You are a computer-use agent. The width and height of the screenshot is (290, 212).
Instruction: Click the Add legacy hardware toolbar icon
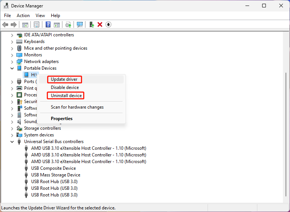[x=92, y=24]
